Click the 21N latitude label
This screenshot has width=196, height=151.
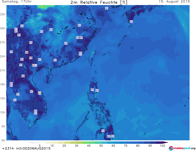[2, 70]
